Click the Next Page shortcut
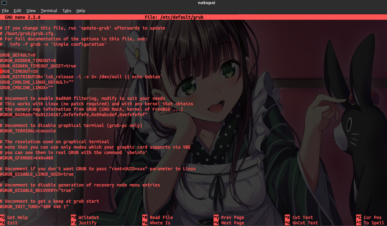This screenshot has height=226, width=387. [x=233, y=223]
